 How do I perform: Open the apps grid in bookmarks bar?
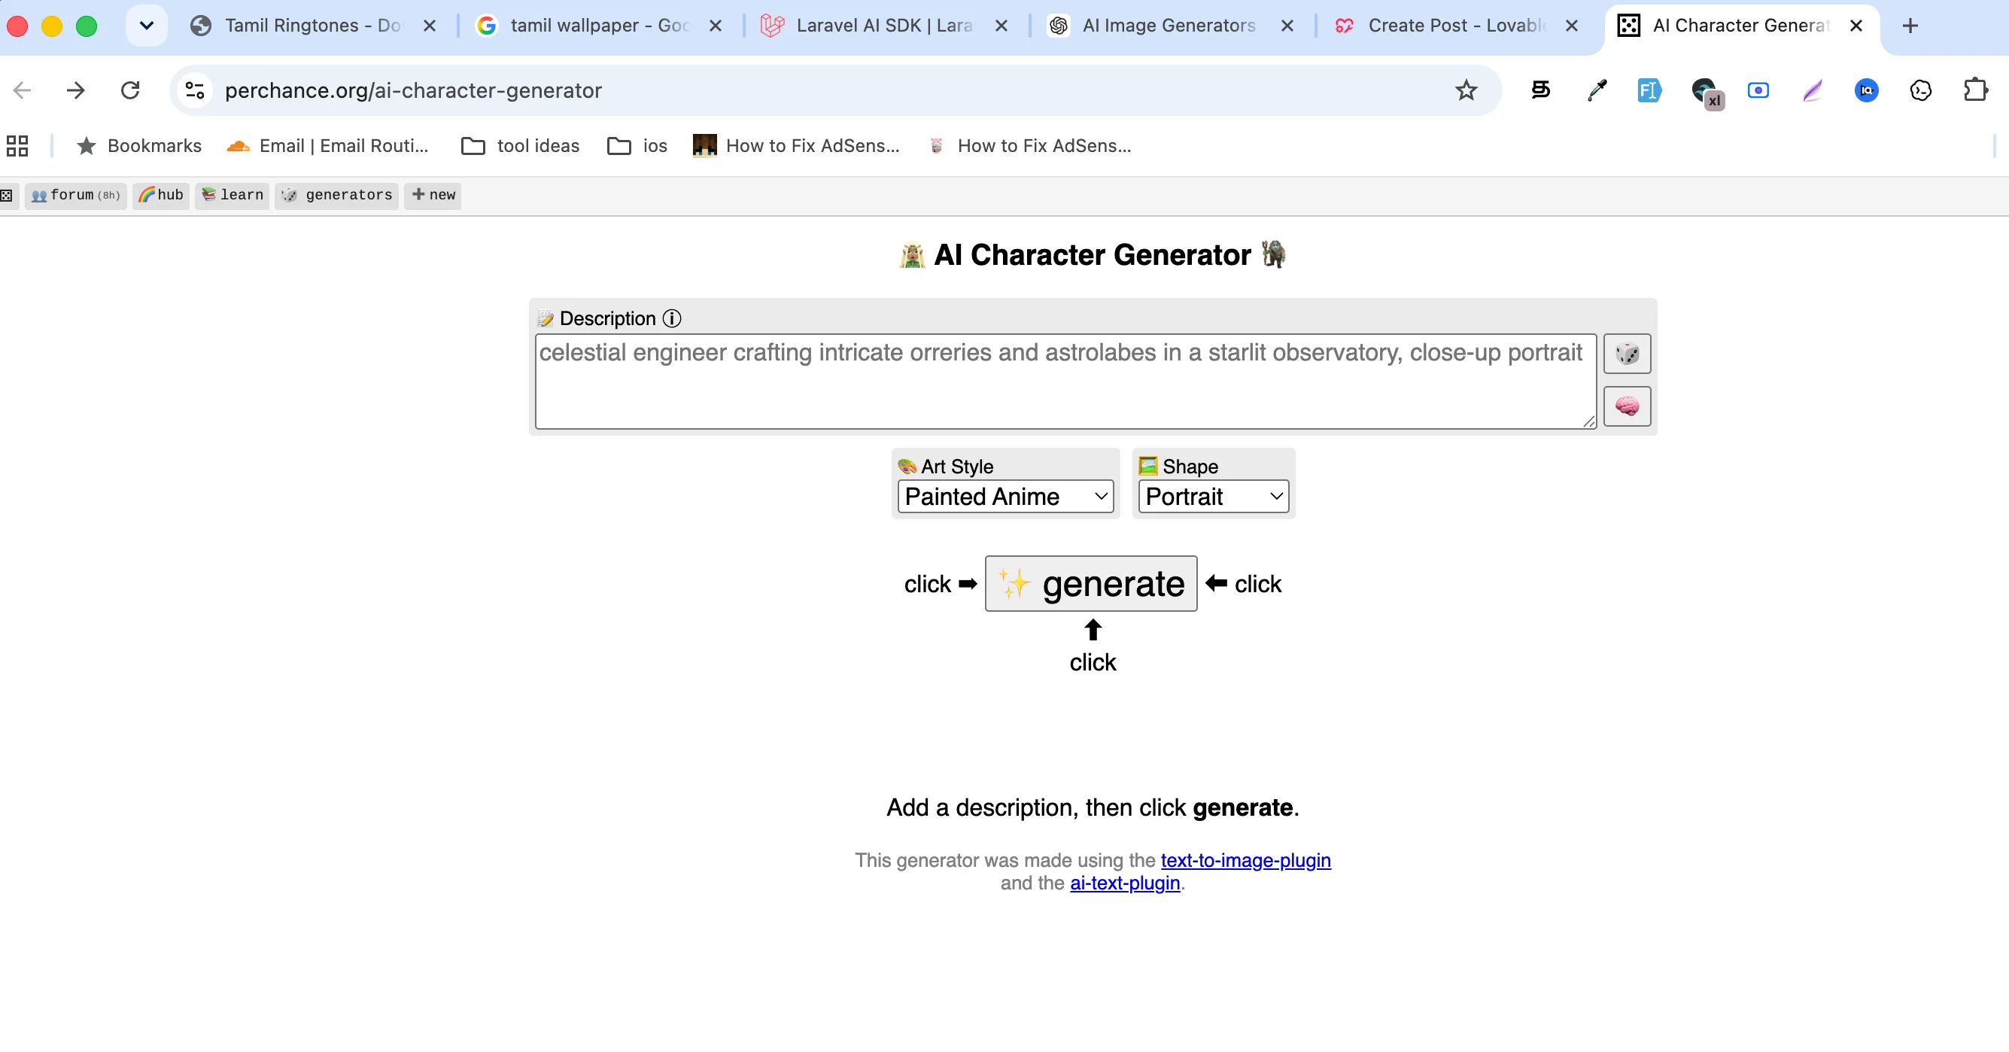(x=17, y=146)
